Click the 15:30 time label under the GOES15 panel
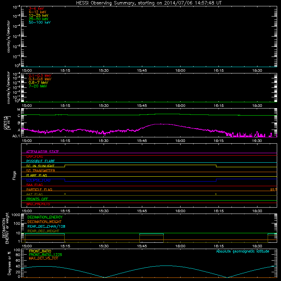 [104, 141]
